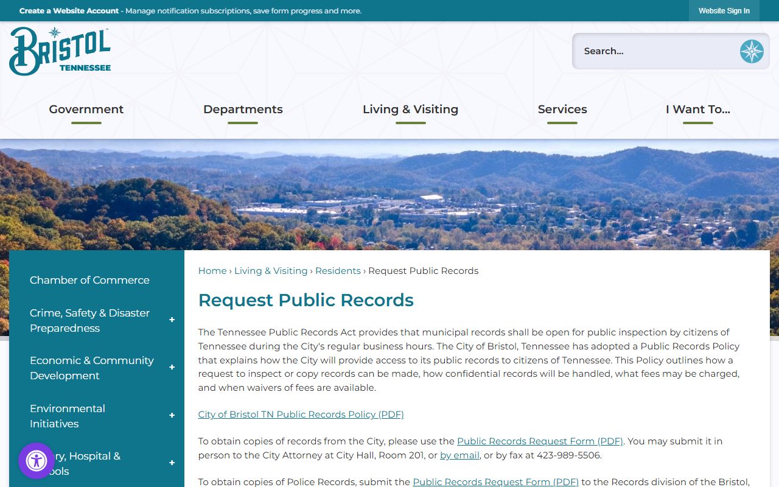Open the accessibility options widget

coord(37,461)
